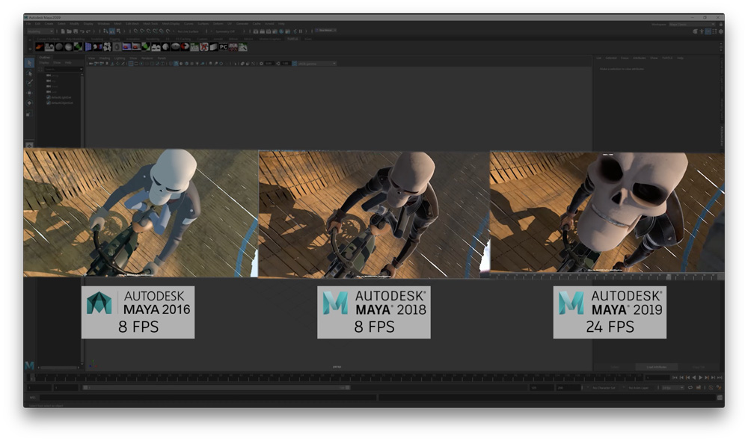This screenshot has height=441, width=748.
Task: Select the arrow Select tool in toolbox
Action: (29, 64)
